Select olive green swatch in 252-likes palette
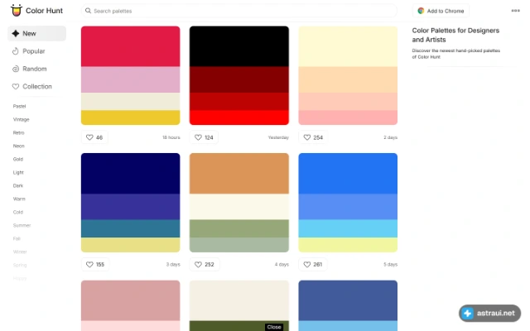 point(239,228)
